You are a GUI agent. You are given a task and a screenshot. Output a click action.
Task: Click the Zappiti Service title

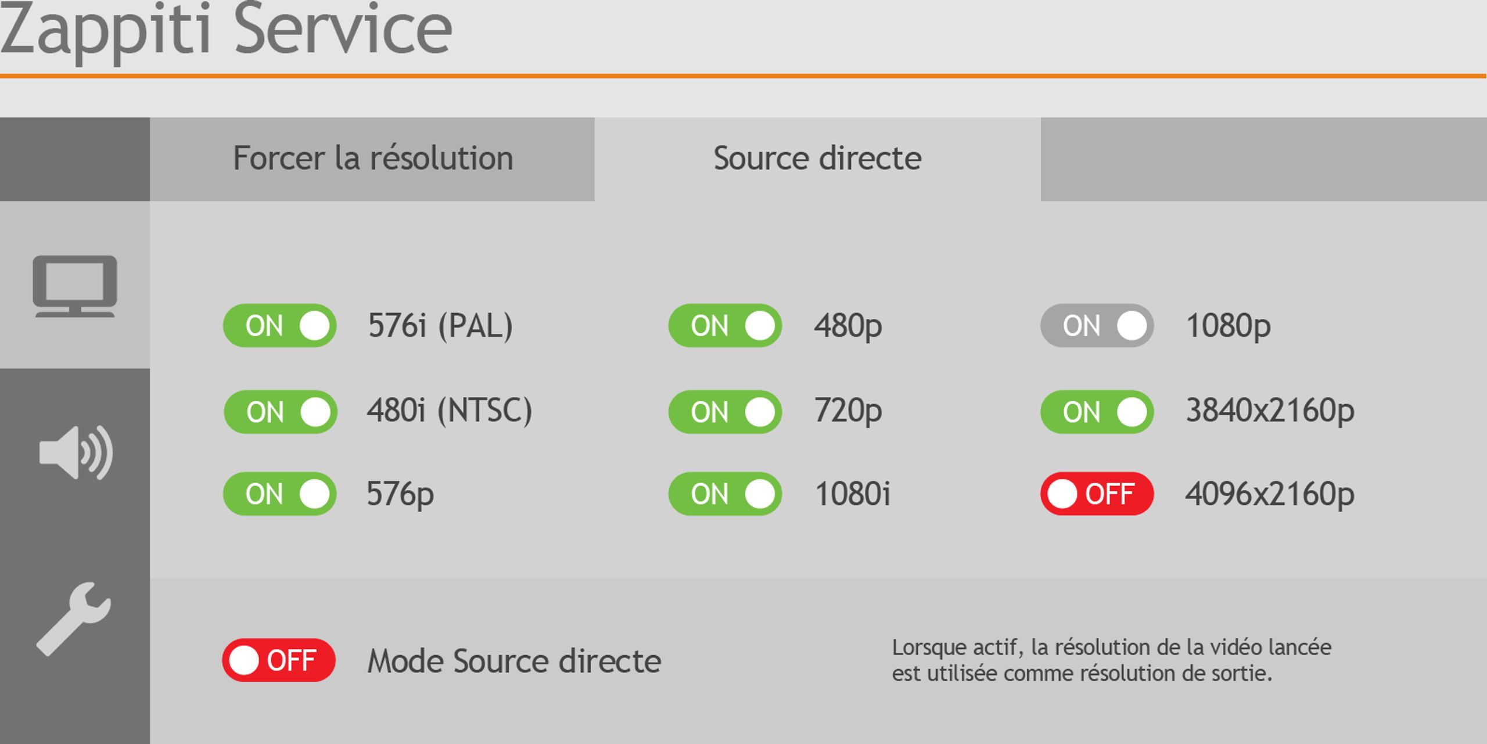pyautogui.click(x=226, y=30)
